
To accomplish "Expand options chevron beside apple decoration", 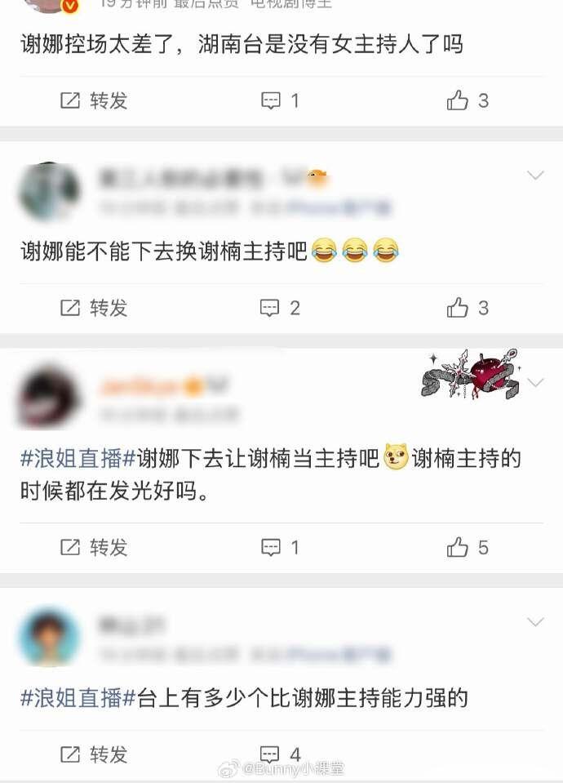I will pos(535,383).
